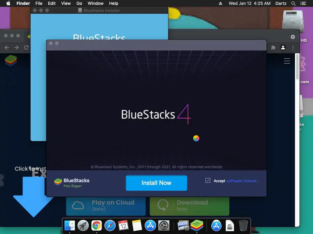Open browser extensions puzzle icon

tap(273, 48)
